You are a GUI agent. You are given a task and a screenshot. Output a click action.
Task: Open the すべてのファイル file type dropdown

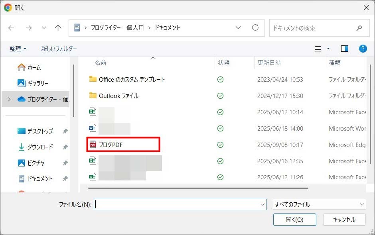coord(319,204)
